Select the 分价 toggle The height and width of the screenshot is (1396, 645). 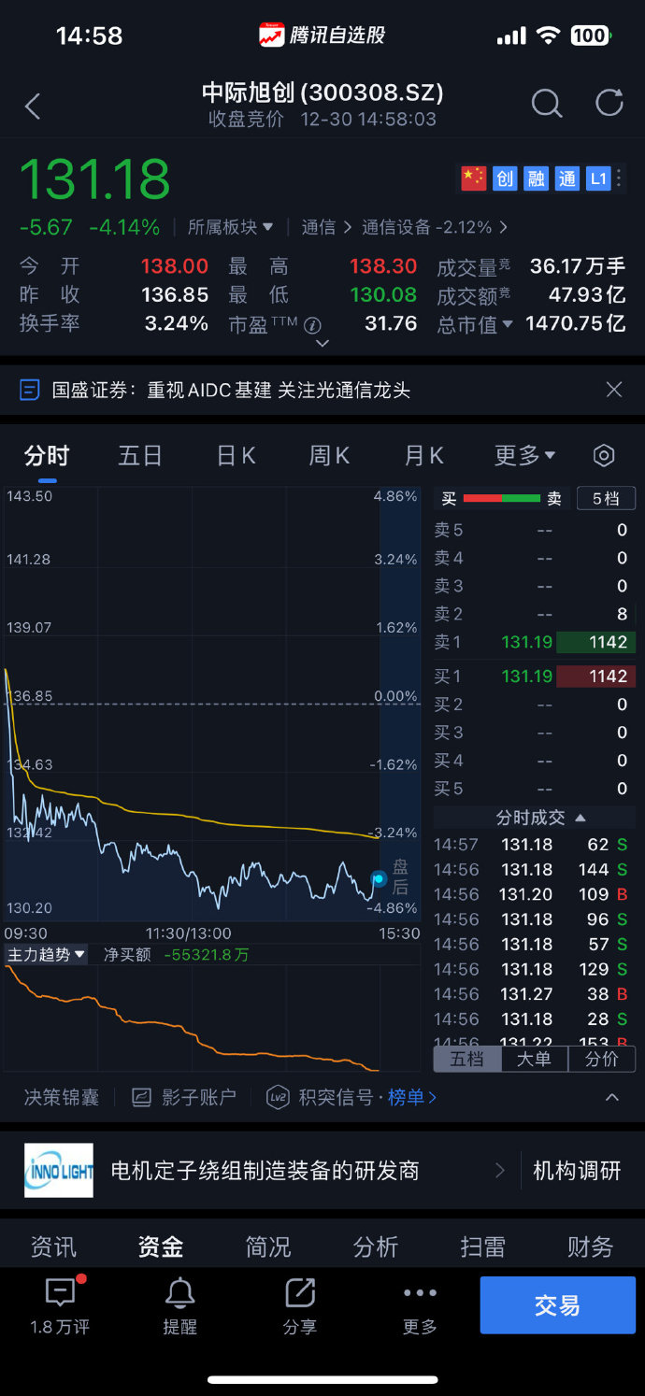click(x=601, y=1059)
